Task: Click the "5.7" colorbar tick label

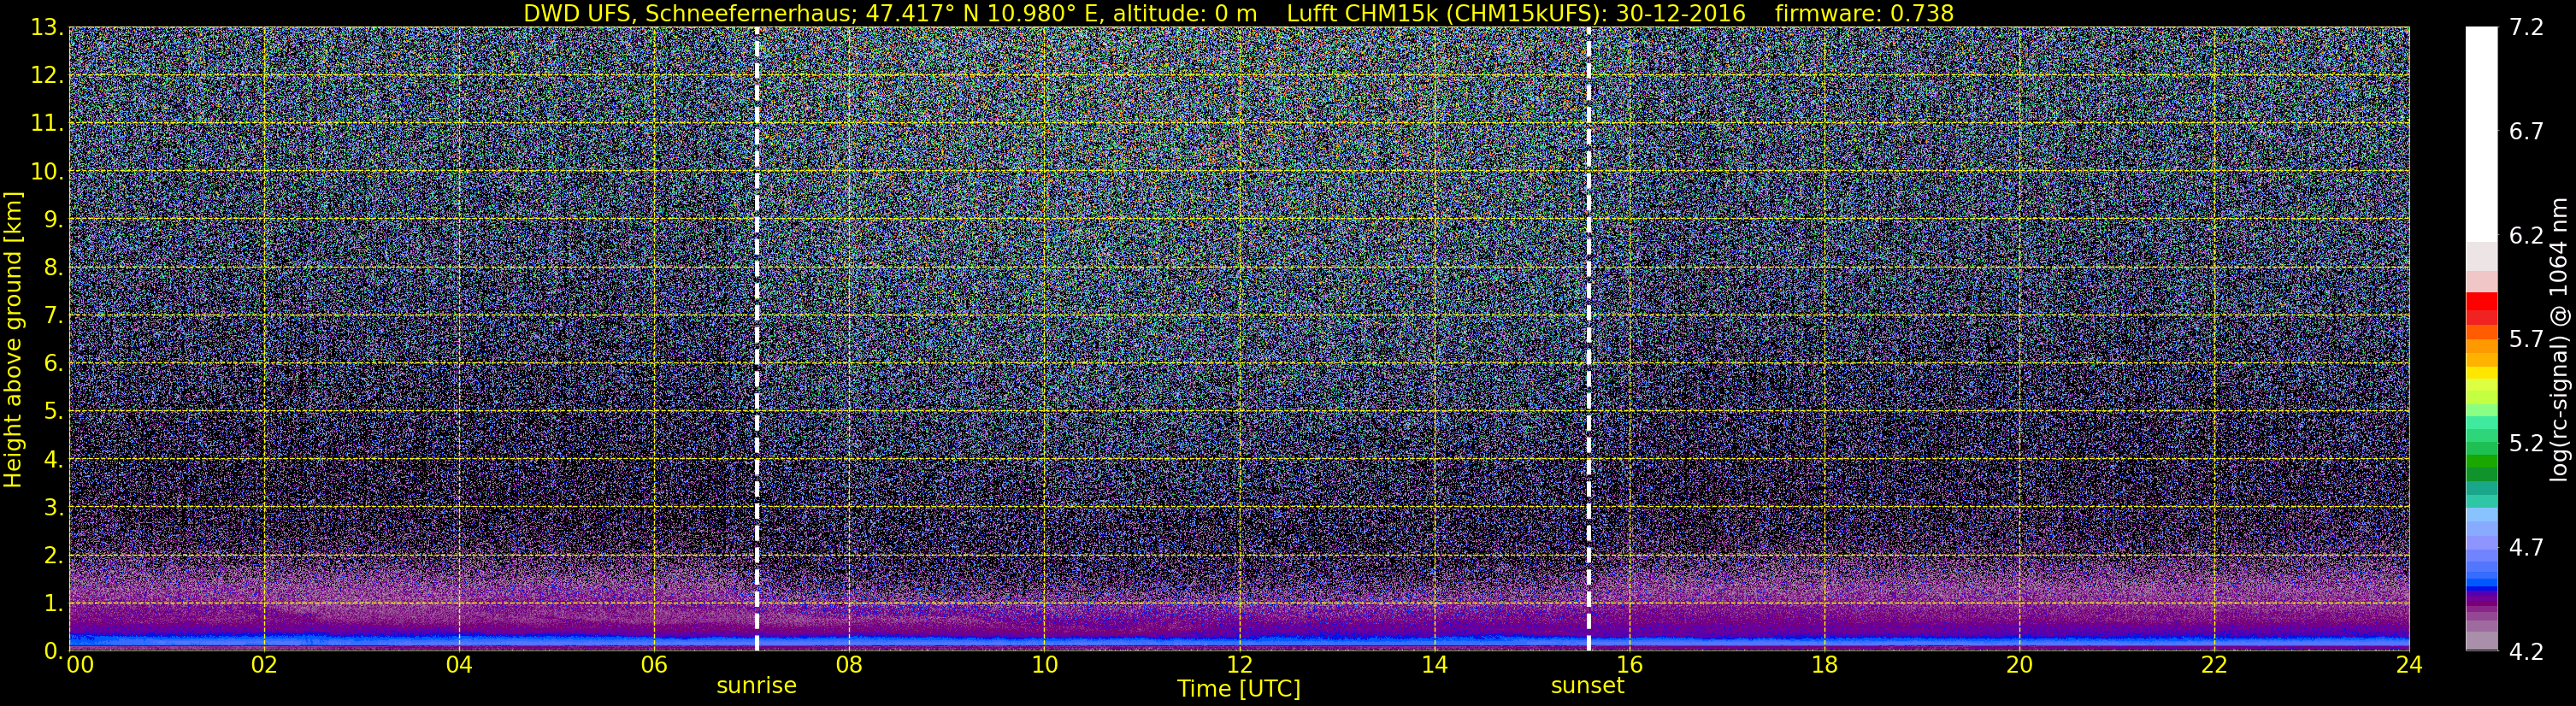Action: 2526,340
